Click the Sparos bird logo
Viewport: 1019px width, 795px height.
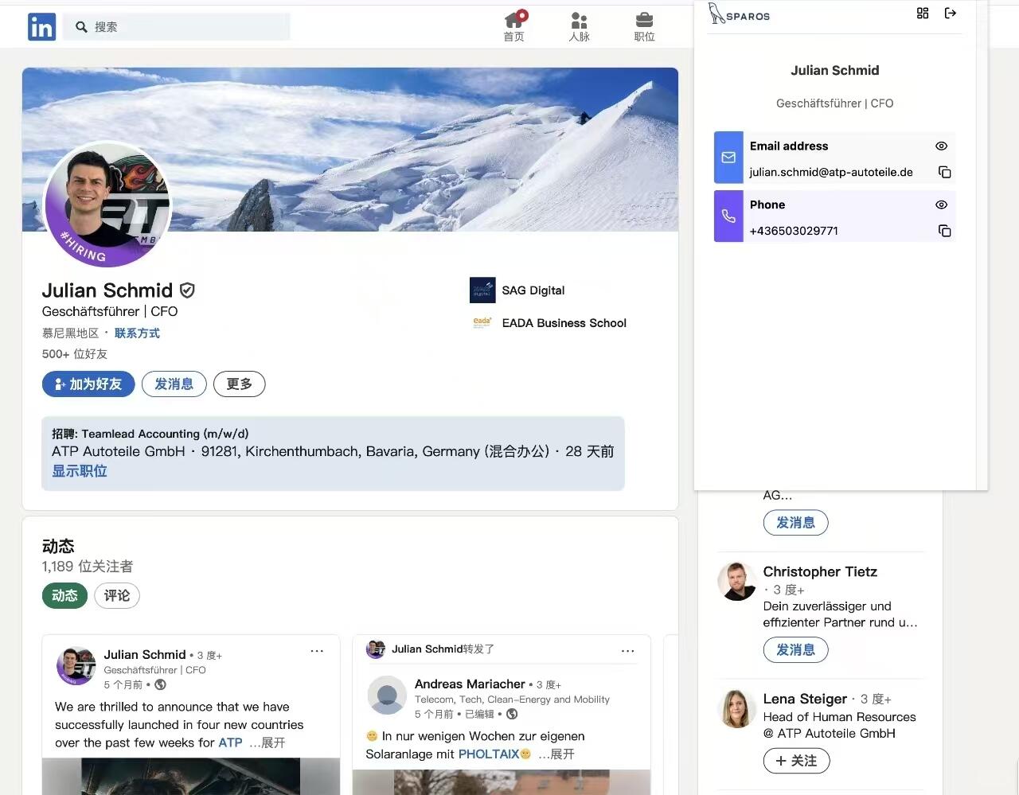coord(739,14)
